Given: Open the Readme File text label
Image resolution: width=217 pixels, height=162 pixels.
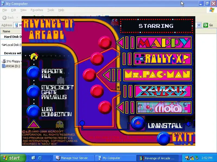Looking at the screenshot, I should pyautogui.click(x=52, y=73).
